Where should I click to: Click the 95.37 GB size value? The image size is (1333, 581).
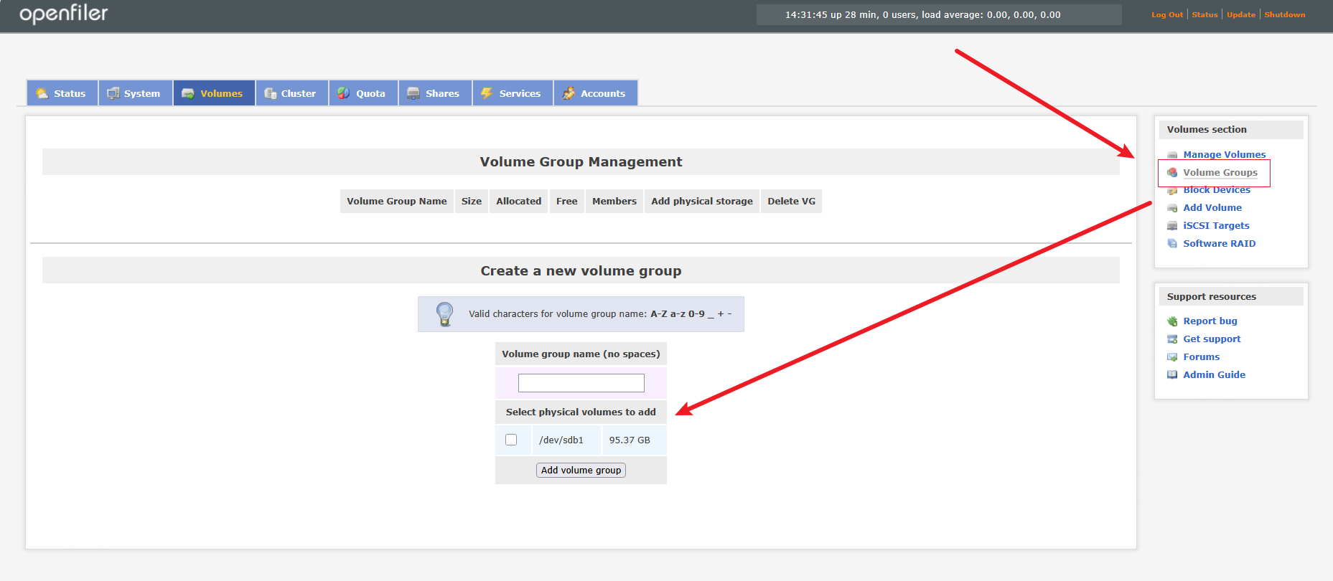[630, 440]
